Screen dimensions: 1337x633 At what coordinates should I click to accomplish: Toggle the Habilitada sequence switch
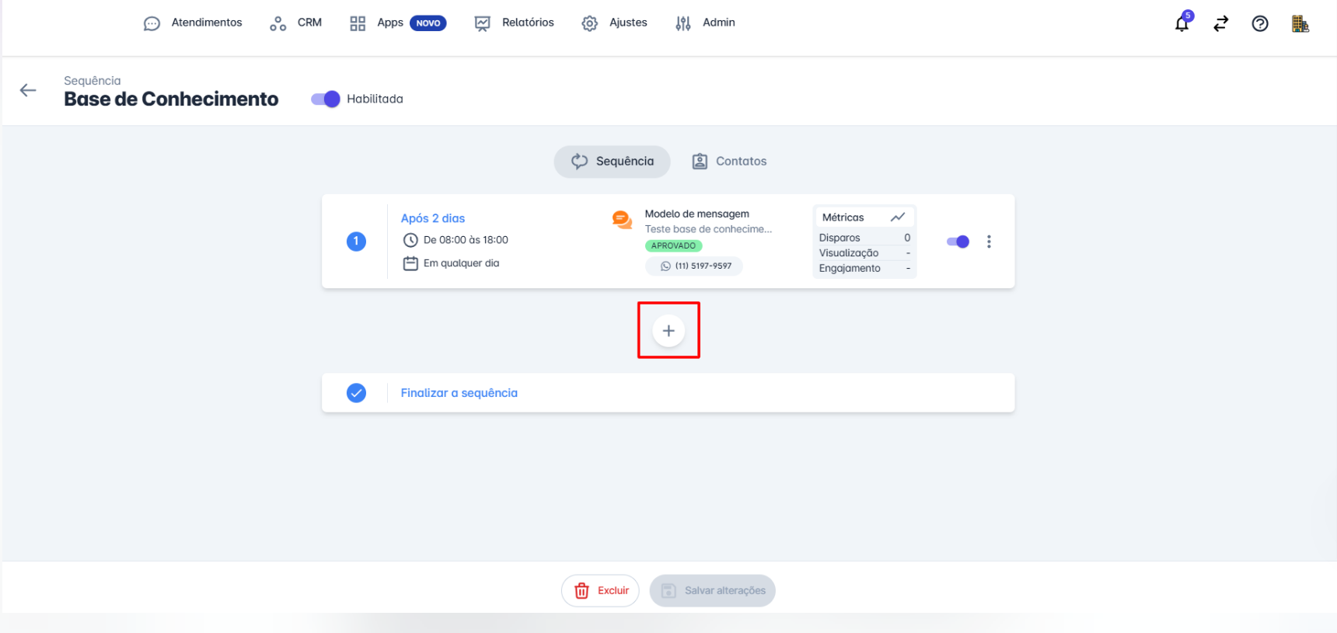[x=326, y=99]
